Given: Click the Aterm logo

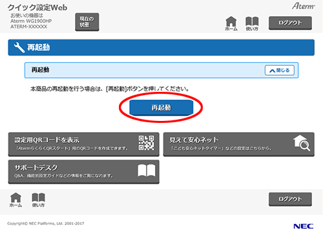Looking at the screenshot, I should coord(303,6).
